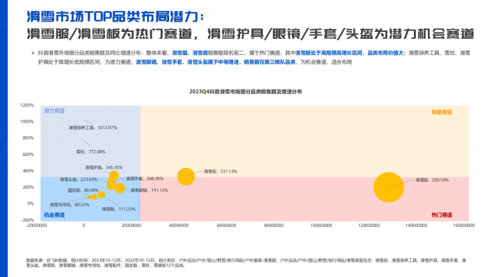Viewport: 494px width, 277px height.
Task: Select the 滑雪护具 345.55% data label
Action: 104,167
